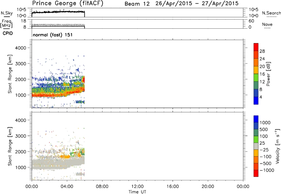Click the 'Slant Range [km]' label of power panel
Viewport: 281px width, 194px height.
[10, 74]
